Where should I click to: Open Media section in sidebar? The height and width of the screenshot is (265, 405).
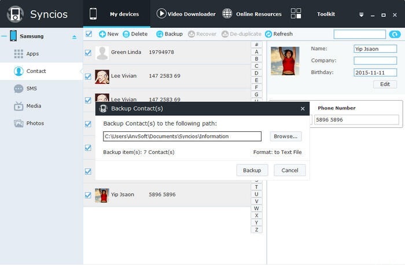[33, 106]
